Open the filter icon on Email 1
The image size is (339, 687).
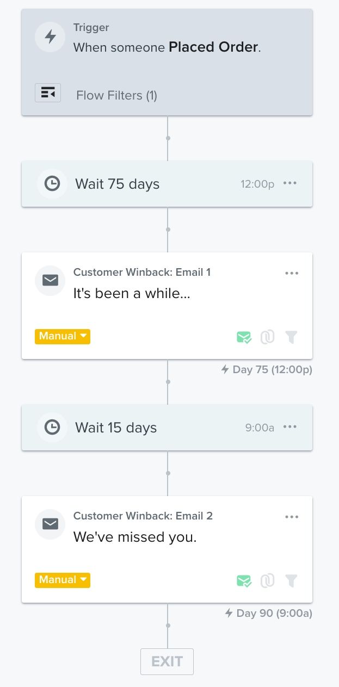point(291,337)
